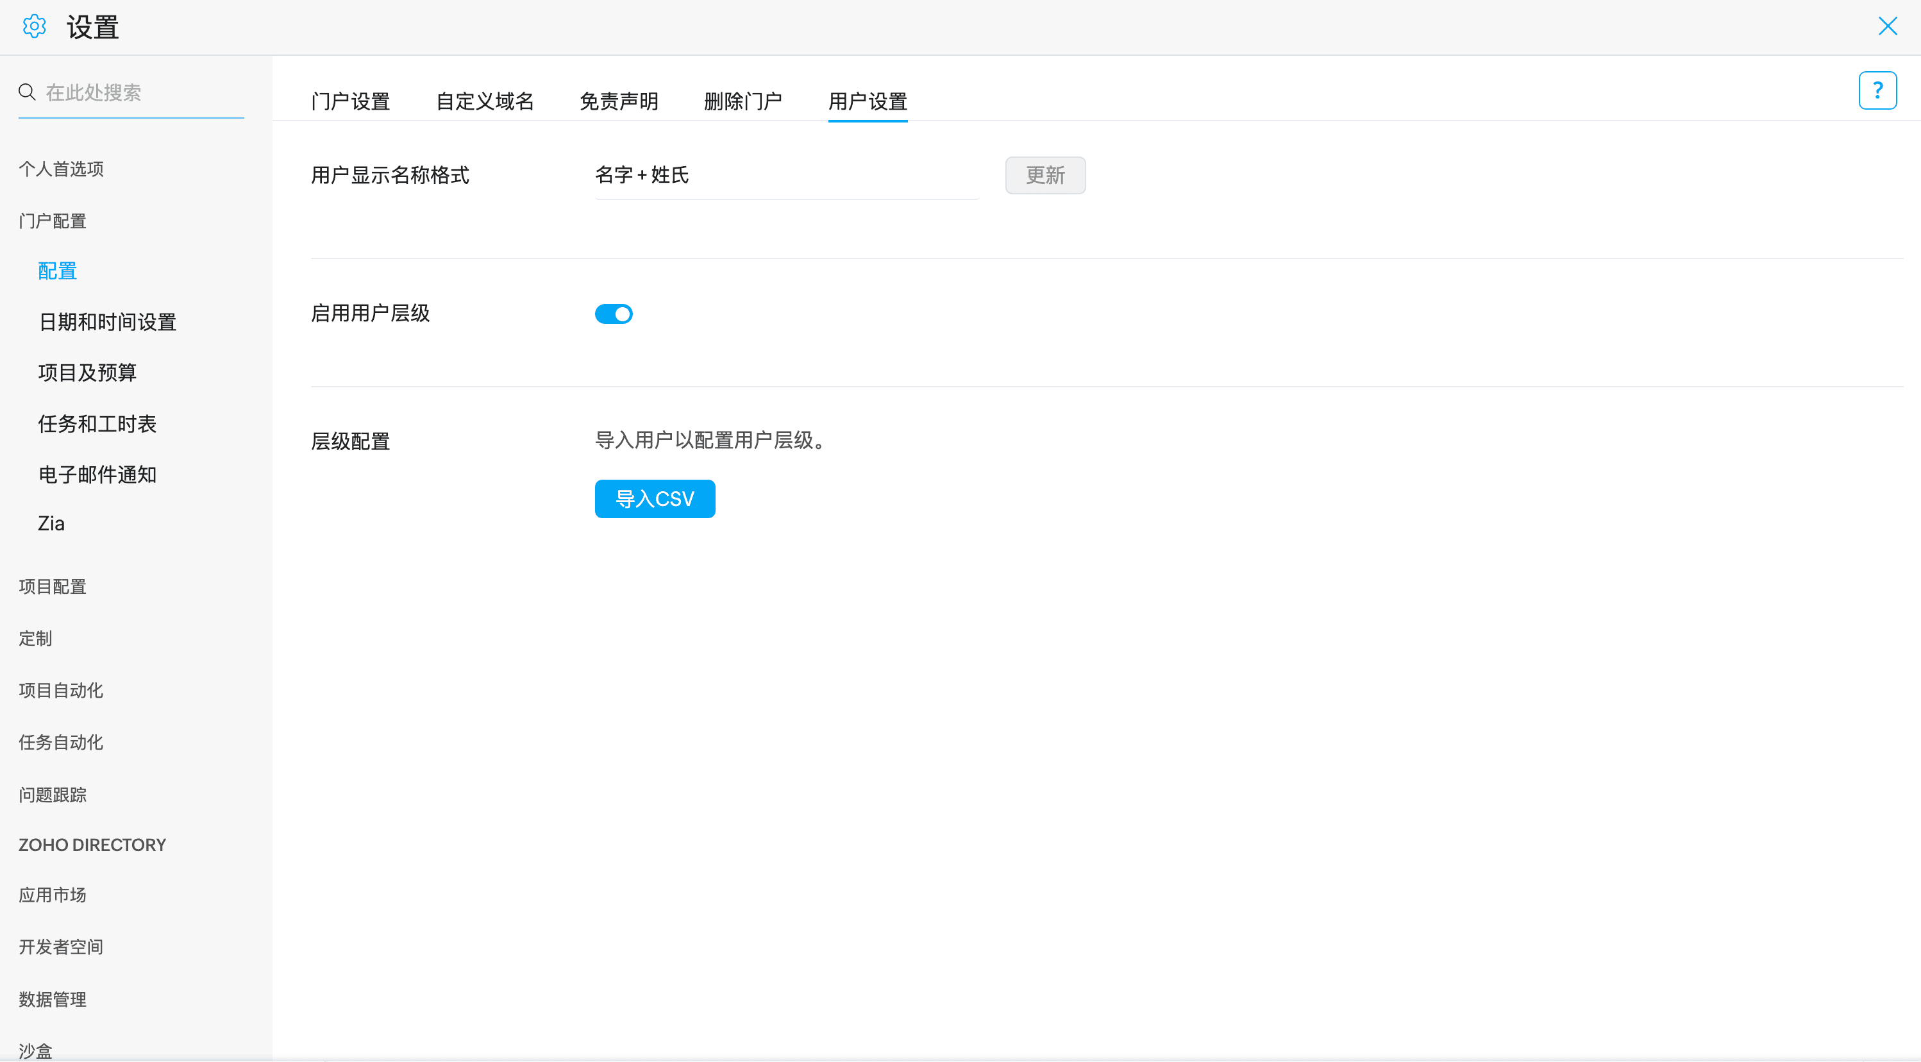Click the 导入CSV button

655,499
